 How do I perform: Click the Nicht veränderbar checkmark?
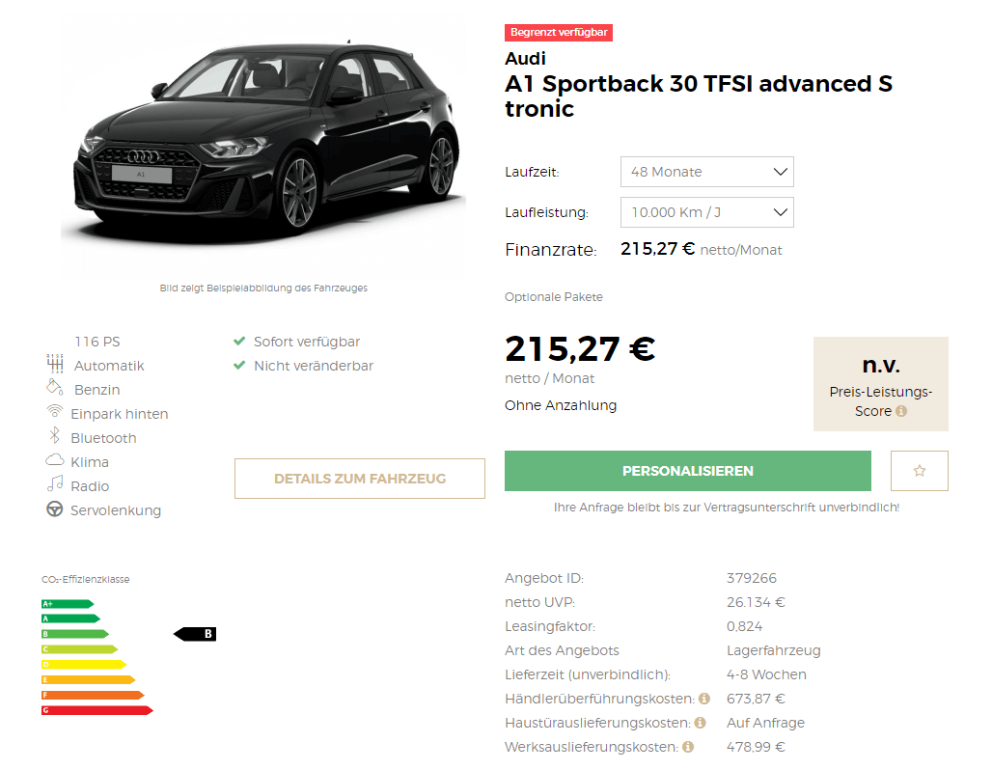tap(239, 365)
